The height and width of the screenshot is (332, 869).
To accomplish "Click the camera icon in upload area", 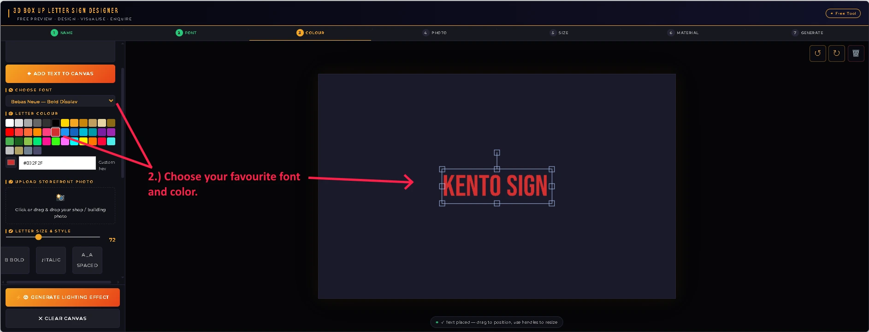I will (60, 197).
